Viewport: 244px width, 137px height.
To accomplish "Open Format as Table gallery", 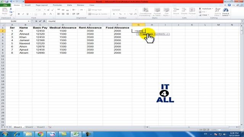I will pyautogui.click(x=157, y=12).
